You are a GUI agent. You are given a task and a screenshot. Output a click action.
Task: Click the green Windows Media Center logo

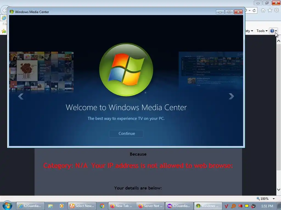(126, 70)
